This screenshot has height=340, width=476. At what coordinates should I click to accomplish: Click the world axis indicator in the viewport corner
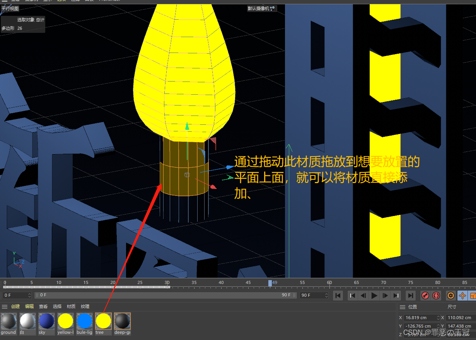tap(18, 260)
